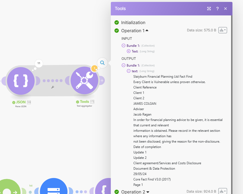
Task: Click the 'Client Reference' output line
Action: click(x=145, y=87)
